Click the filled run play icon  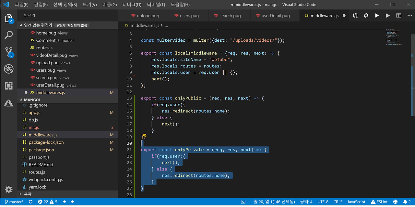[377, 16]
